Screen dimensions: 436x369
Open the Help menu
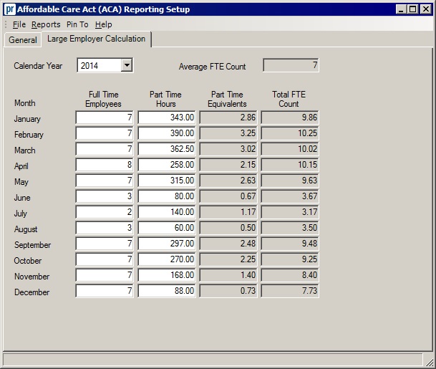[103, 24]
